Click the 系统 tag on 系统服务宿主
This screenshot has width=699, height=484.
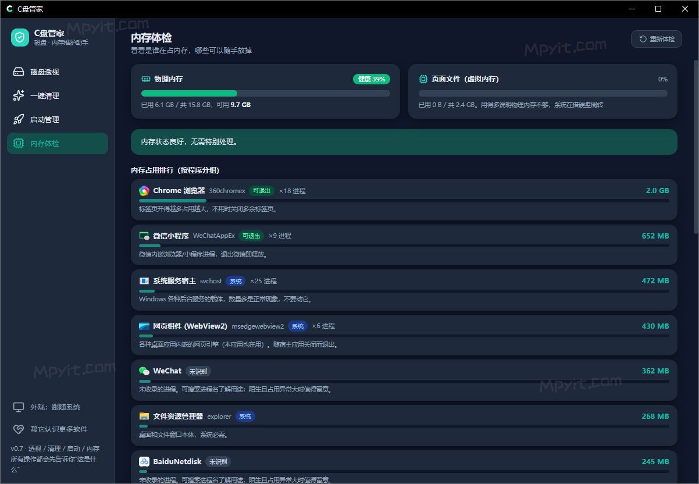(236, 281)
